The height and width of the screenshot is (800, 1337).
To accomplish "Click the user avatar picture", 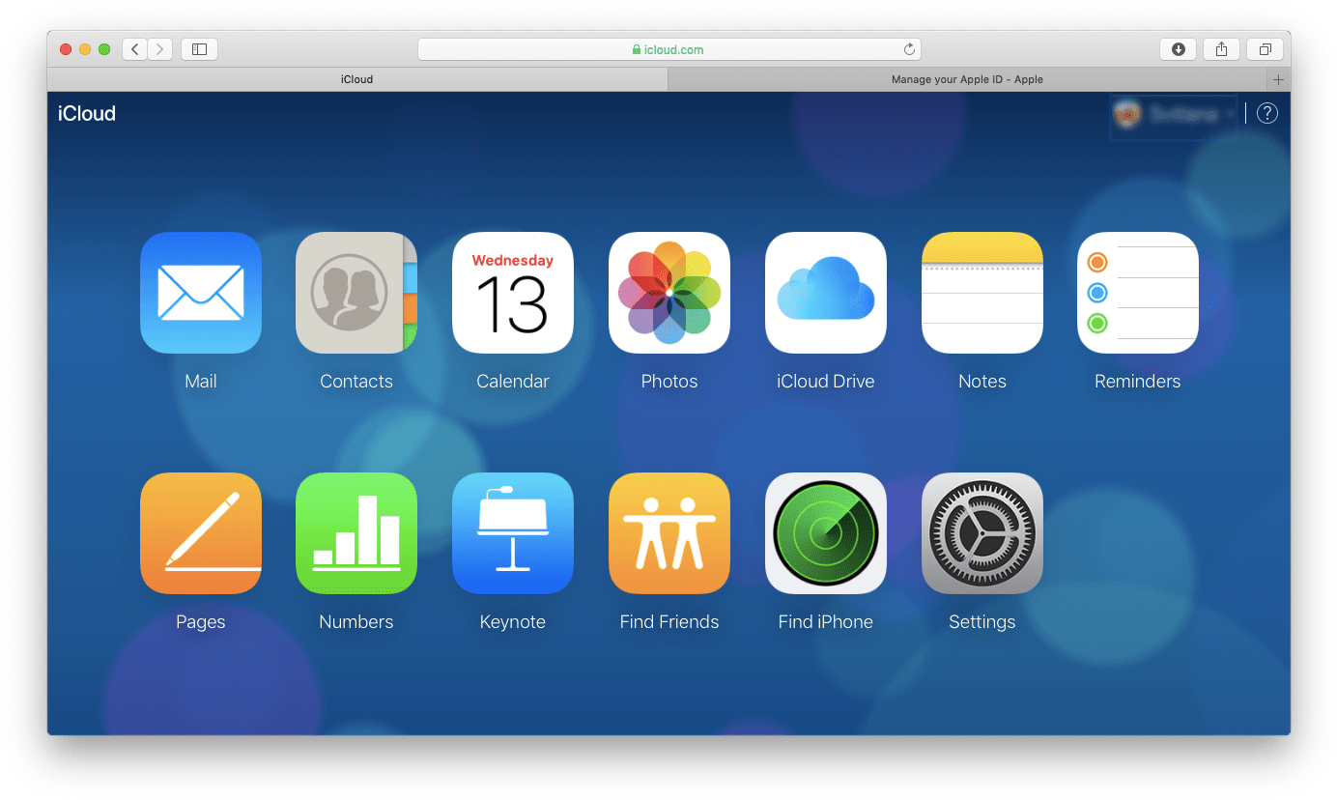I will point(1127,114).
